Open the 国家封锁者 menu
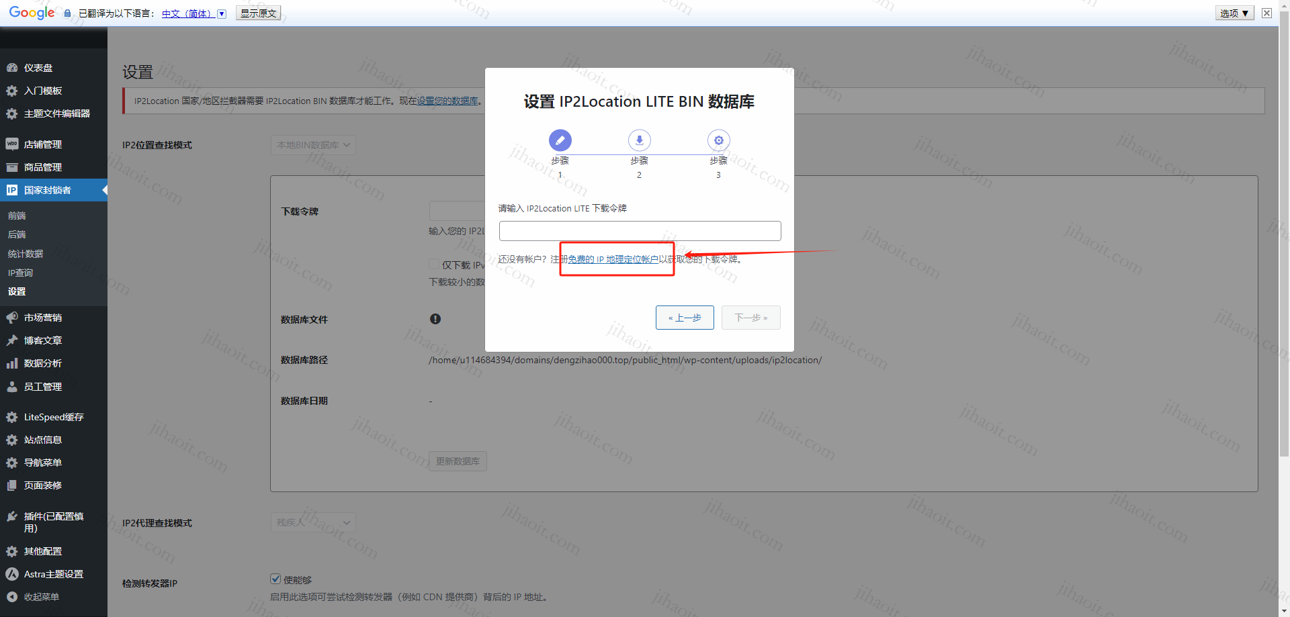The image size is (1290, 617). coord(54,190)
